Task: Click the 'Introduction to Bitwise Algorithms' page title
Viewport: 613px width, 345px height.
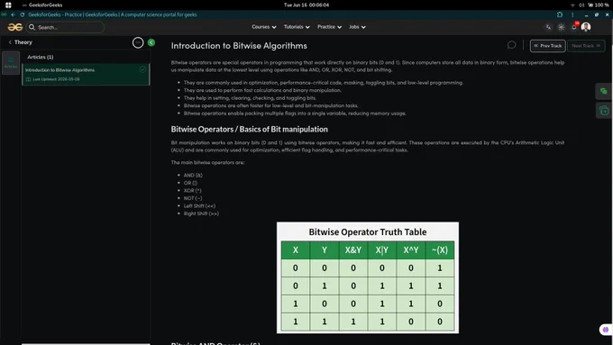Action: point(239,46)
